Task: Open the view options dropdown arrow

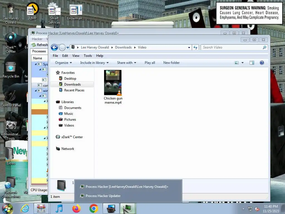Action: coord(242,63)
